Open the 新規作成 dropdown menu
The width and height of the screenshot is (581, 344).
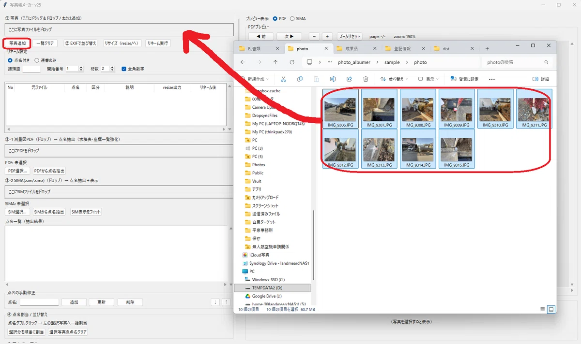(x=256, y=79)
